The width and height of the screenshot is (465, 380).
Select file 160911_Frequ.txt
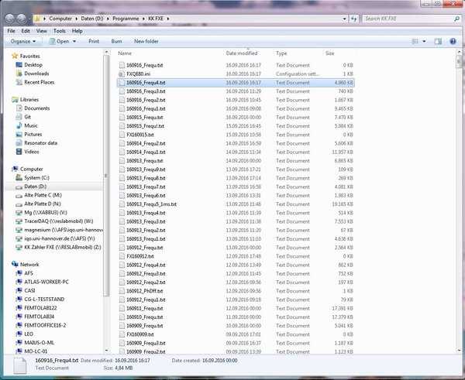coord(236,308)
